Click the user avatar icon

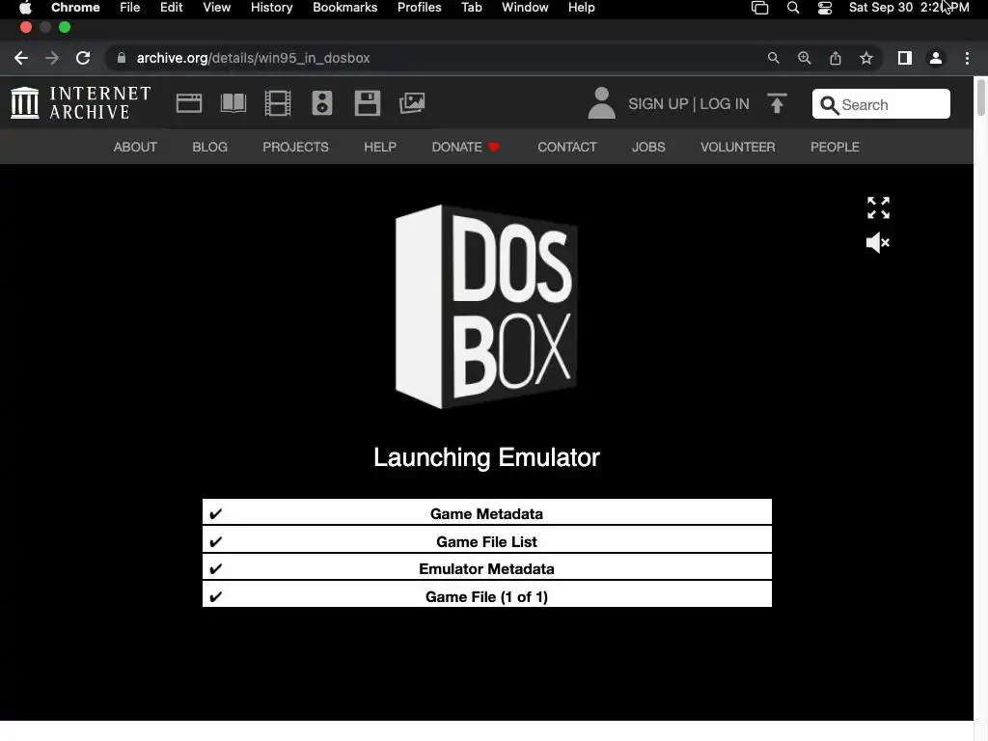pos(602,102)
